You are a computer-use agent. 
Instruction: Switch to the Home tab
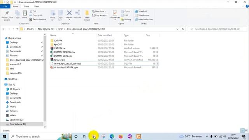[16, 6]
